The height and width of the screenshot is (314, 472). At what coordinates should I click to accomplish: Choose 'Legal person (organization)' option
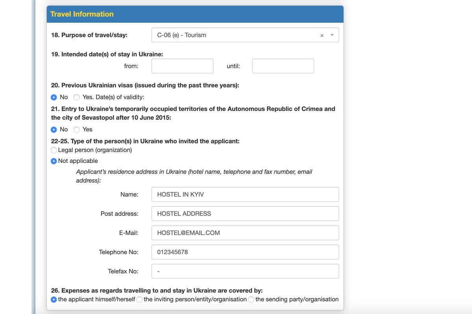coord(54,150)
